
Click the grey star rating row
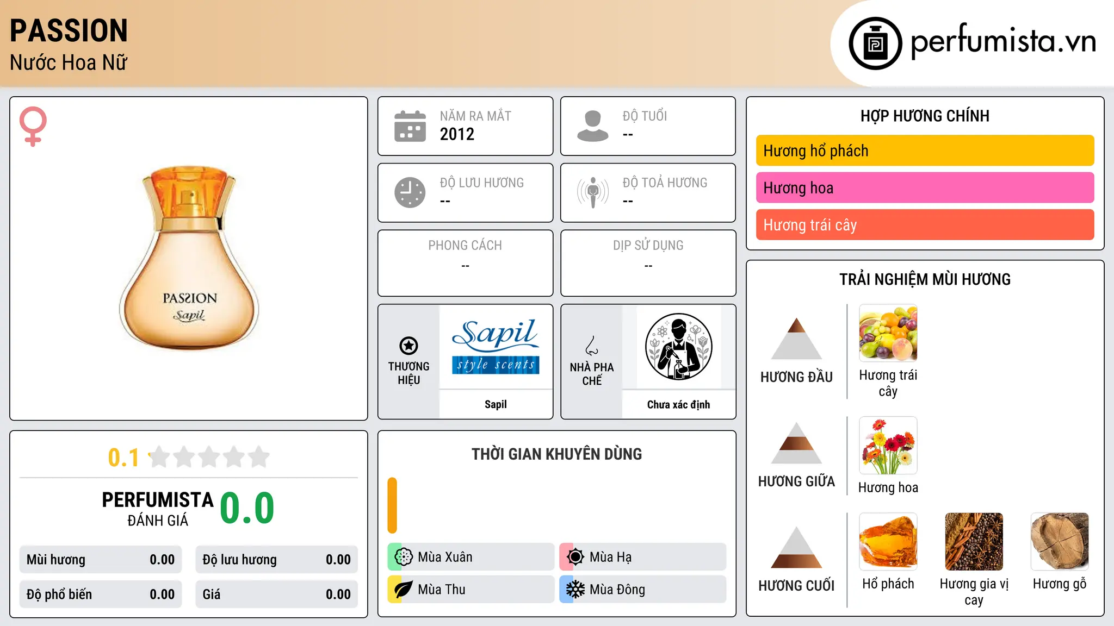209,457
